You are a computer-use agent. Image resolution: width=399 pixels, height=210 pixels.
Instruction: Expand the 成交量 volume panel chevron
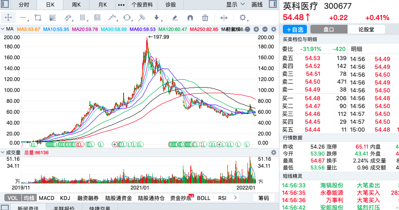click(x=3, y=152)
